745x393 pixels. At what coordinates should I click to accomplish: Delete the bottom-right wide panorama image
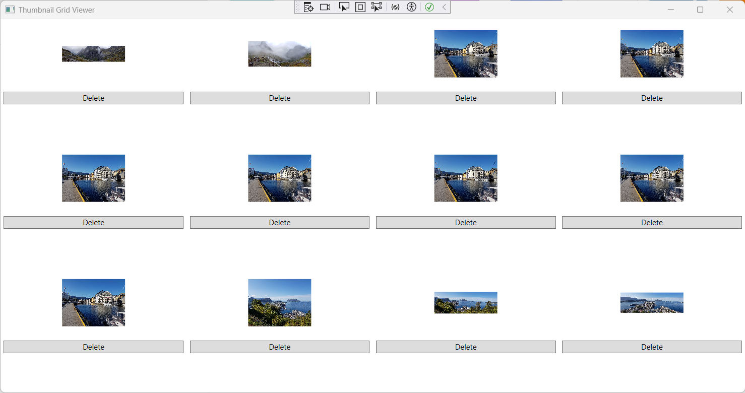[x=652, y=347]
